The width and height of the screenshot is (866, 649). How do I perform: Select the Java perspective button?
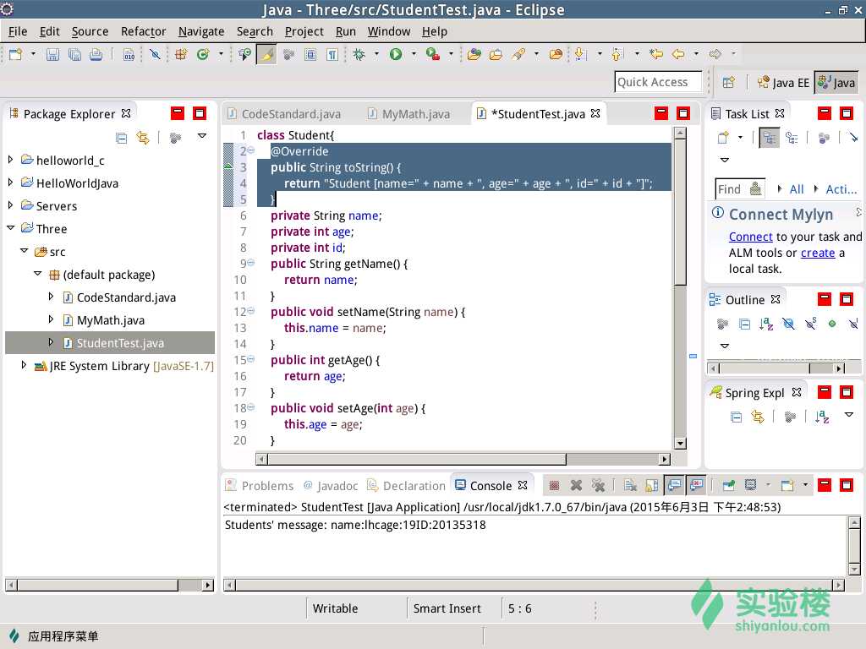(x=836, y=83)
